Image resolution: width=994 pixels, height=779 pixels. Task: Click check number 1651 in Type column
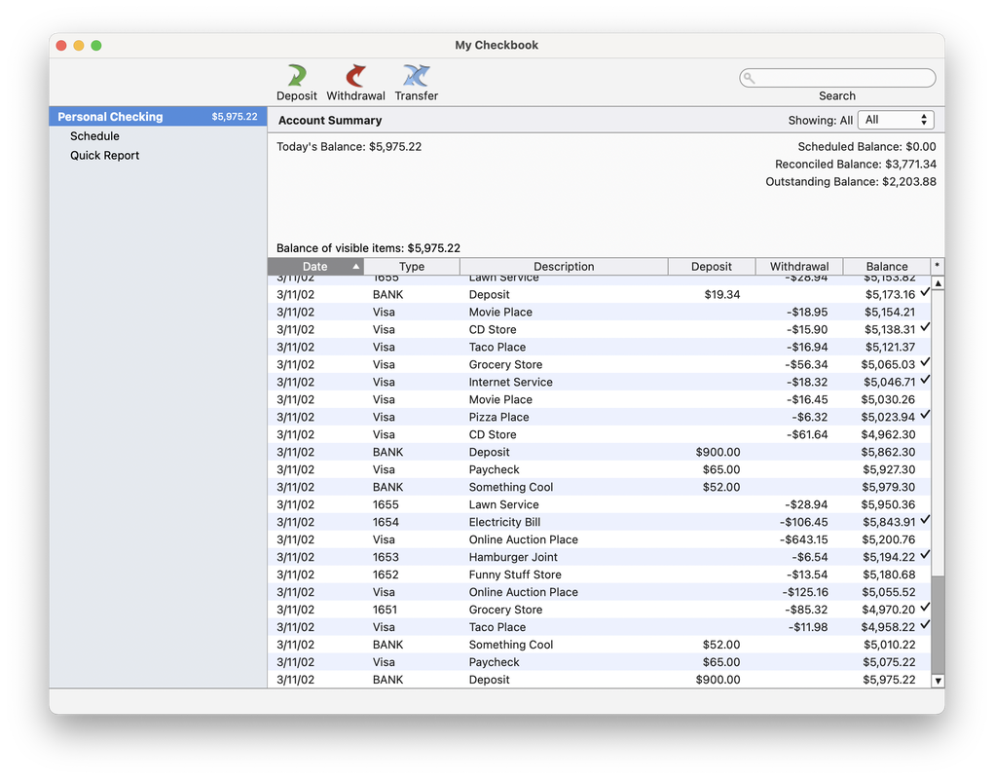[385, 610]
